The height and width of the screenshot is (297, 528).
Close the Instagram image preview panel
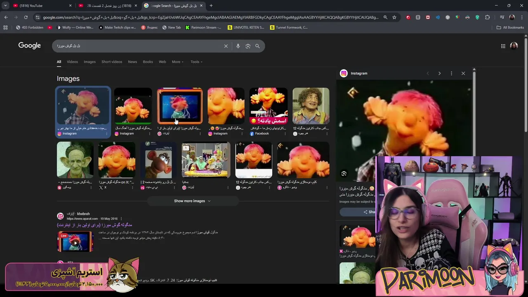point(463,73)
